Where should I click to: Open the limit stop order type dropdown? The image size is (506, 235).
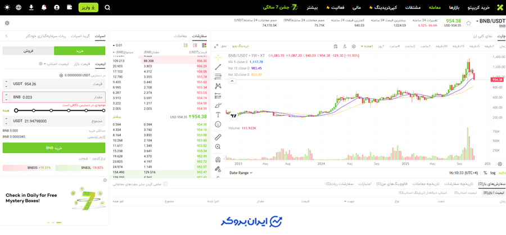tap(55, 64)
